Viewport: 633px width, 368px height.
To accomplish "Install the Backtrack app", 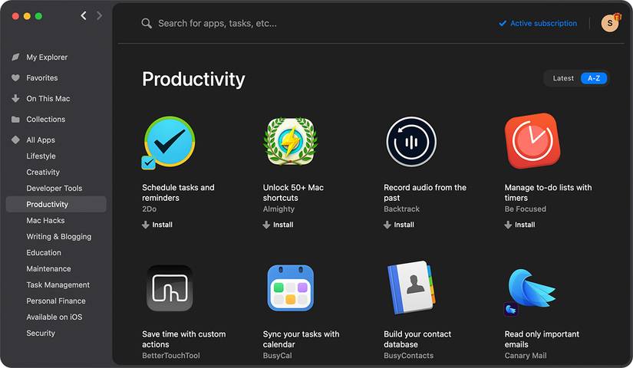I will click(x=399, y=225).
